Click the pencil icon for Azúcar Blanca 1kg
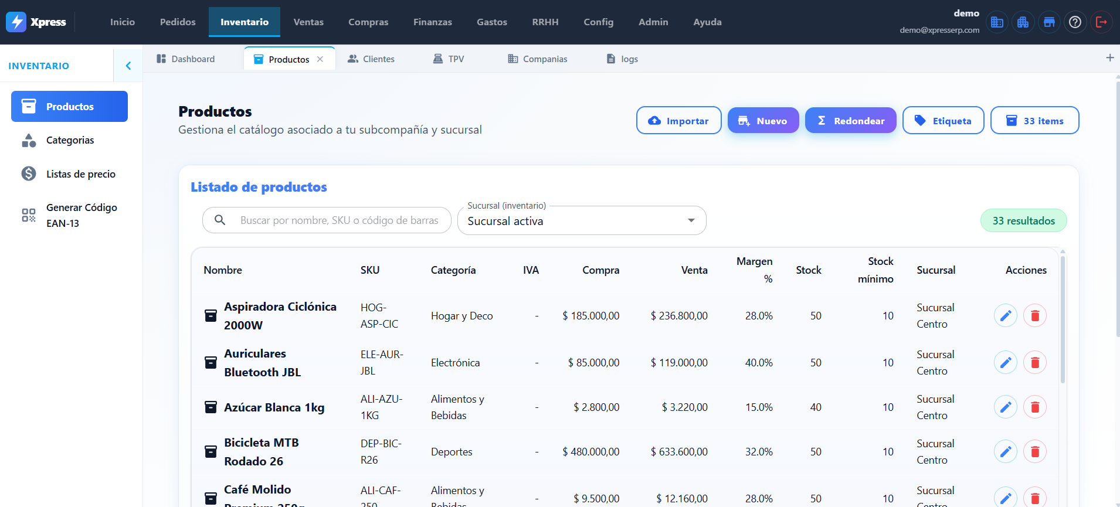The width and height of the screenshot is (1120, 507). pos(1005,407)
